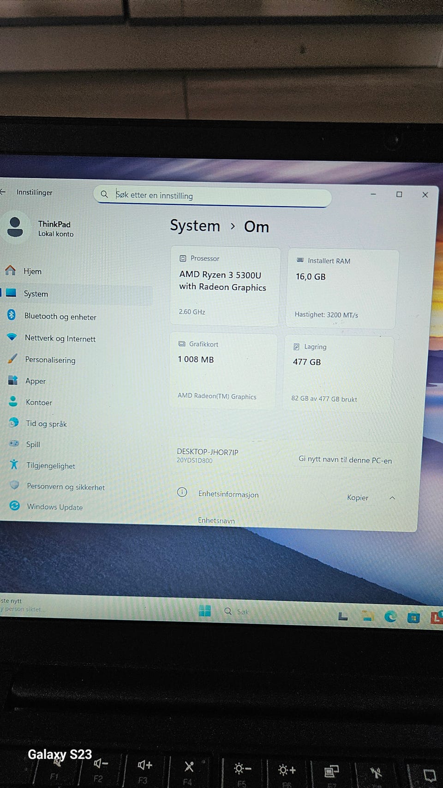Click Gi nytt navn til denne PC-en
Screen dimensions: 443x788
click(x=345, y=460)
